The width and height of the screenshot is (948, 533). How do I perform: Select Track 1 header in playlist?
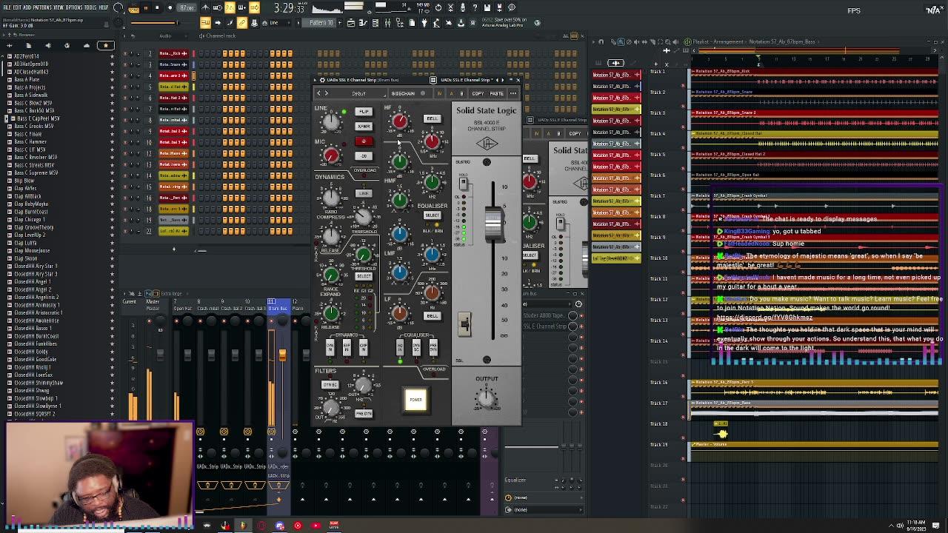point(658,71)
